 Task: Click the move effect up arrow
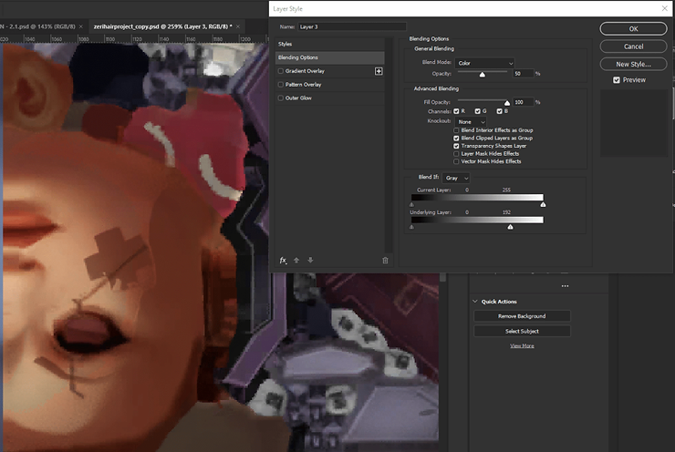296,261
